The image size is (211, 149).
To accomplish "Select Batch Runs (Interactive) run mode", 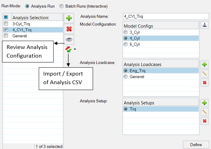I will [x=62, y=6].
